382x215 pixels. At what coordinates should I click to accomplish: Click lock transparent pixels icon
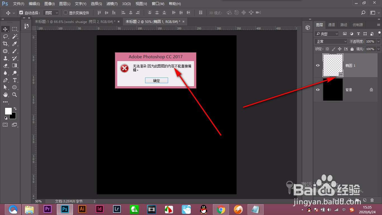click(327, 49)
